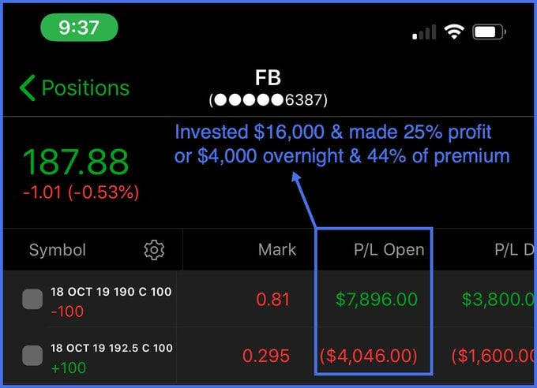Viewport: 537px width, 388px height.
Task: Sort by the P/L Open column header
Action: coord(389,250)
